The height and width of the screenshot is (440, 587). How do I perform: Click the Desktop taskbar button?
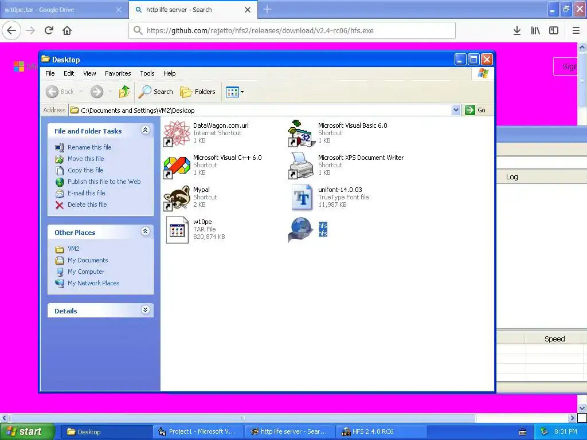point(106,432)
